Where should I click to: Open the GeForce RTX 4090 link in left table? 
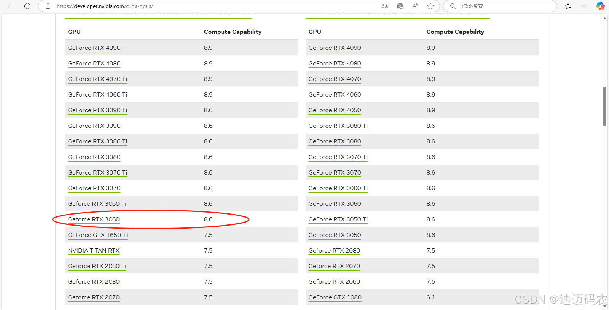tap(94, 48)
